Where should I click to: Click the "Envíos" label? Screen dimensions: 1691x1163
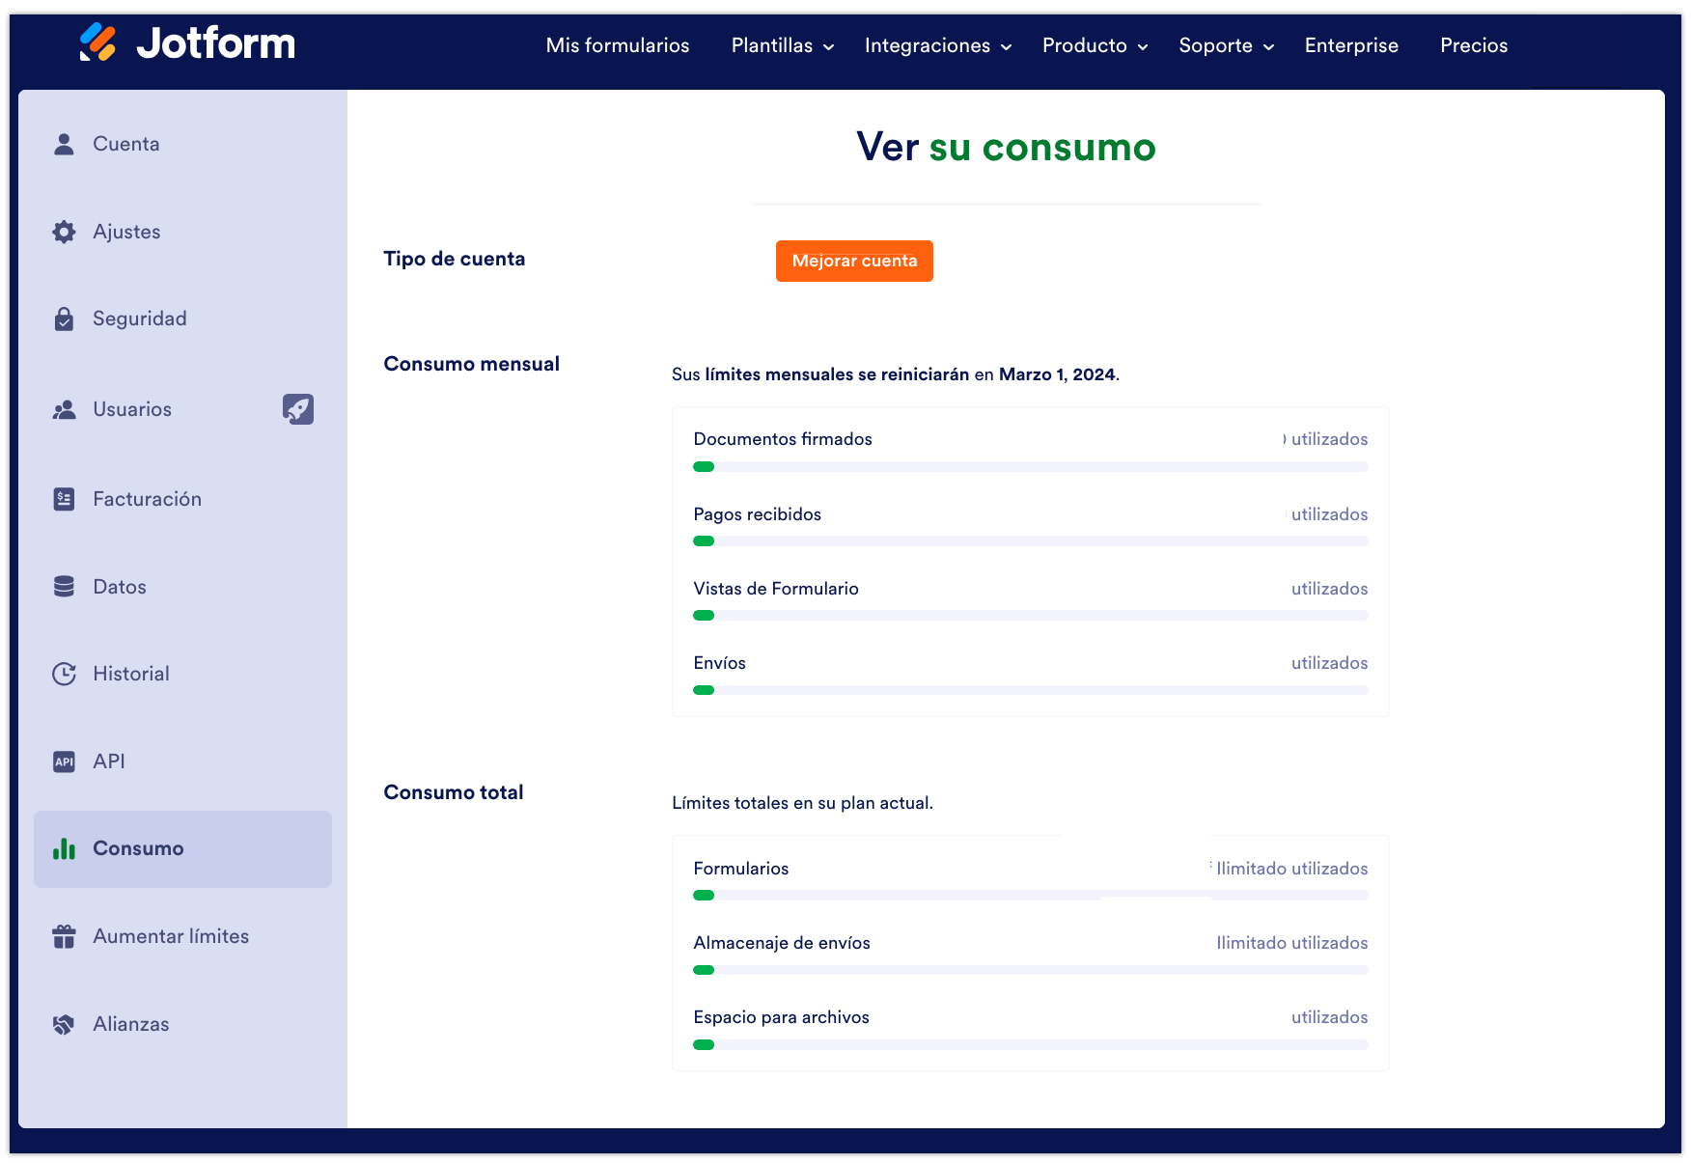click(720, 663)
